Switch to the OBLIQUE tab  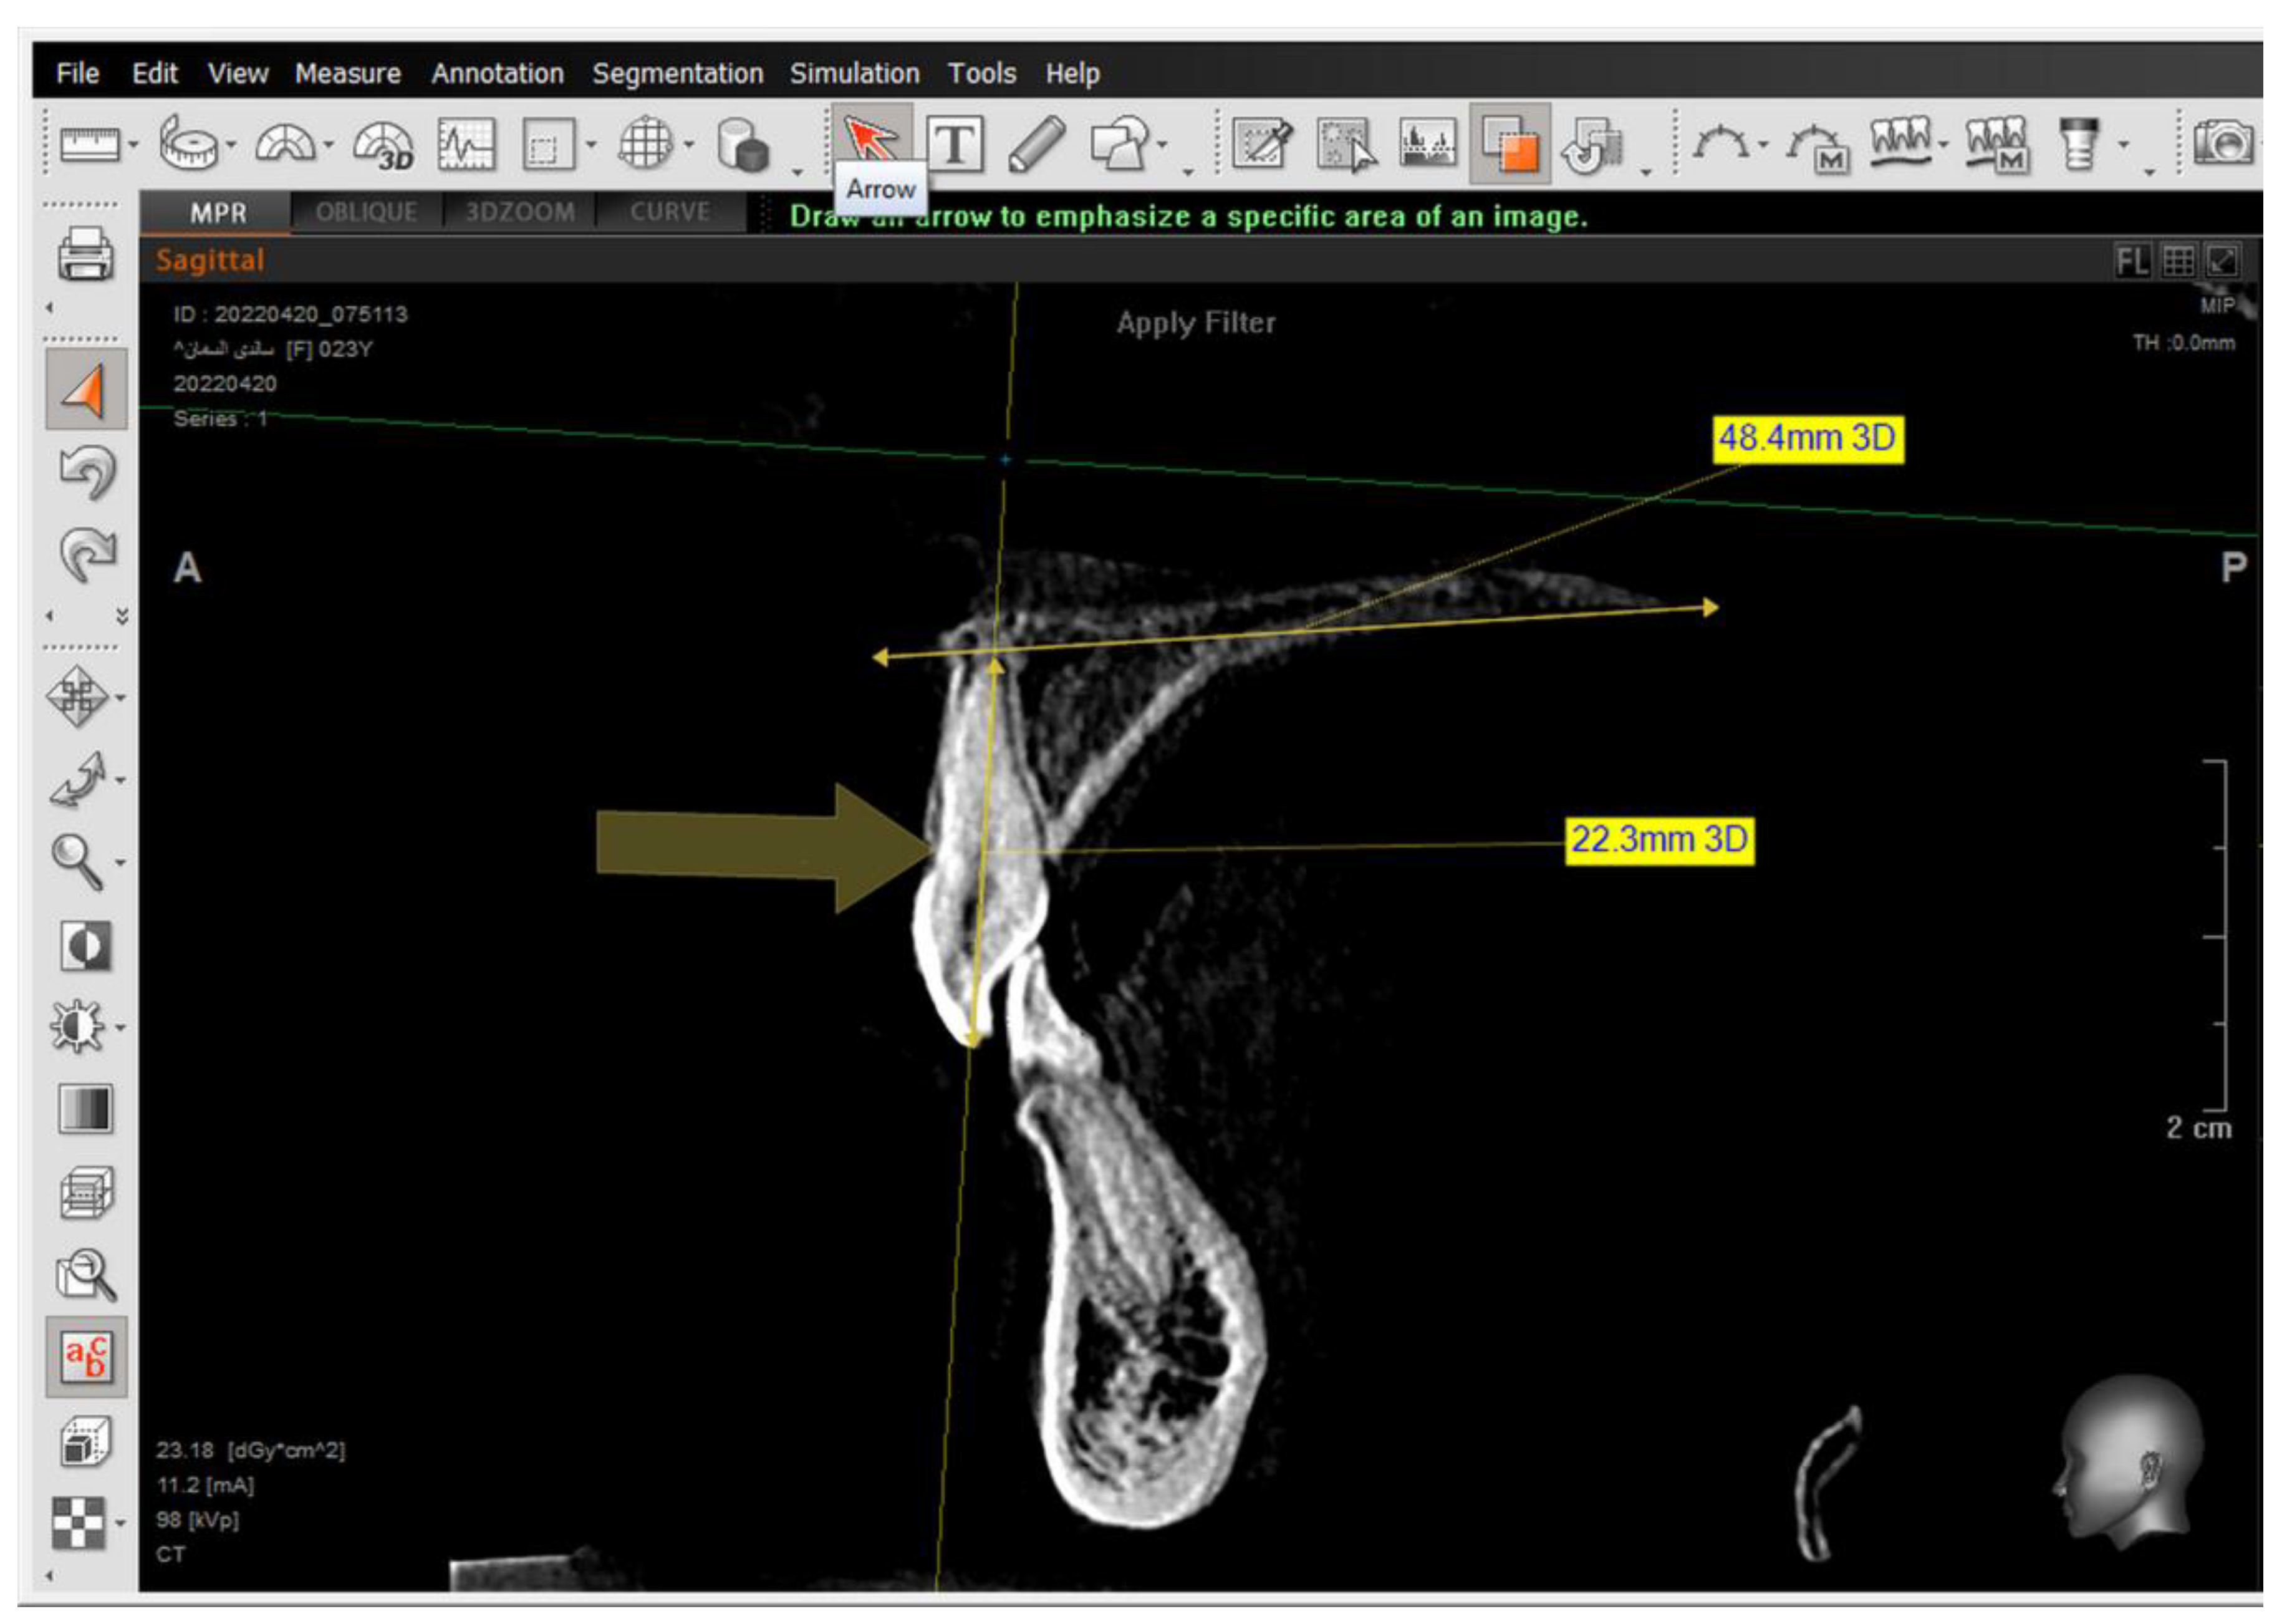(366, 212)
